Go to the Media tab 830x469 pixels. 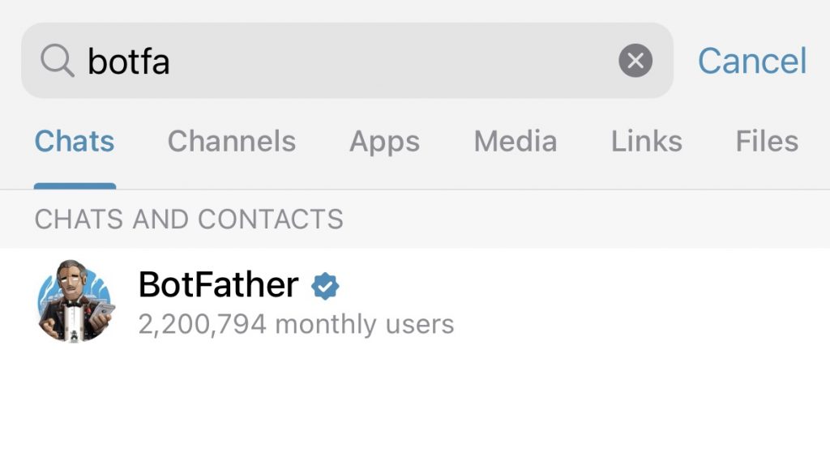[516, 141]
